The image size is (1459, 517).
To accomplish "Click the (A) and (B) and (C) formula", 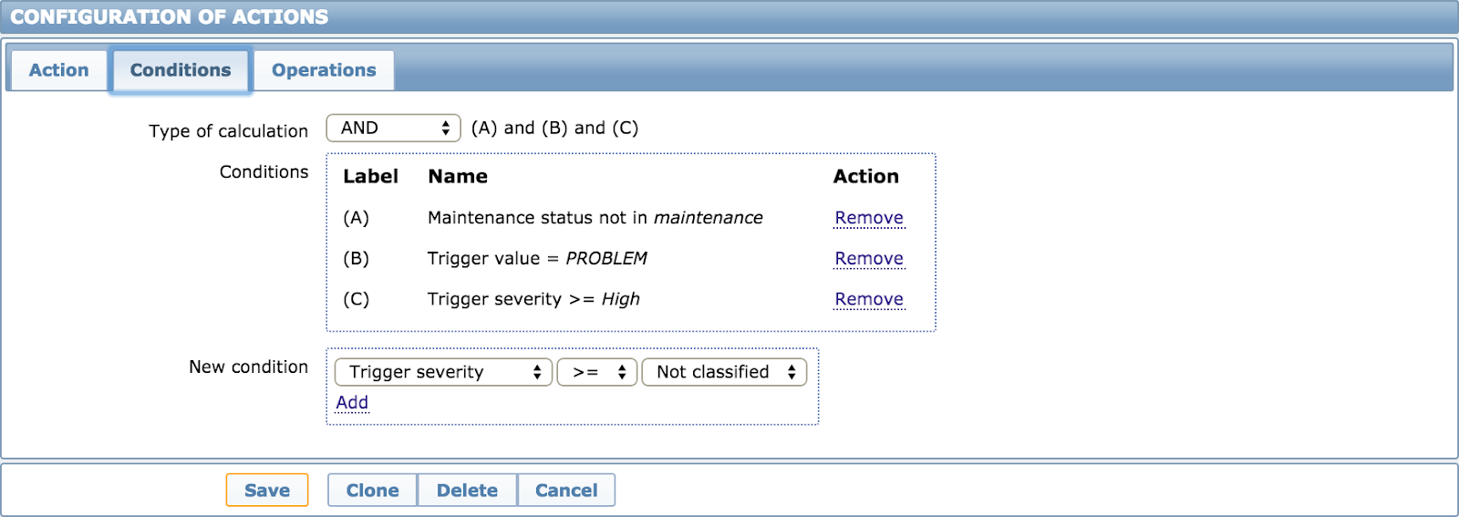I will click(x=554, y=129).
